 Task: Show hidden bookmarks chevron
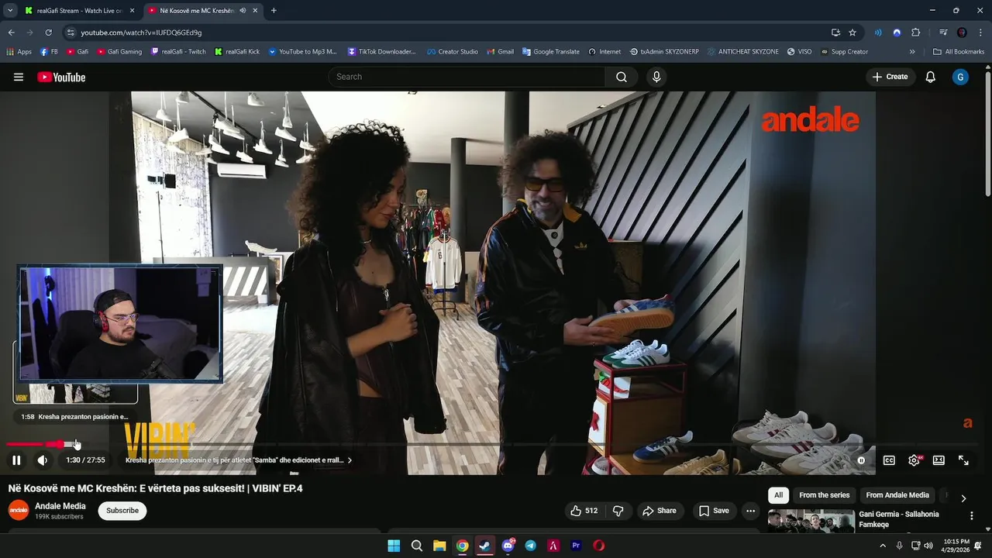[912, 52]
